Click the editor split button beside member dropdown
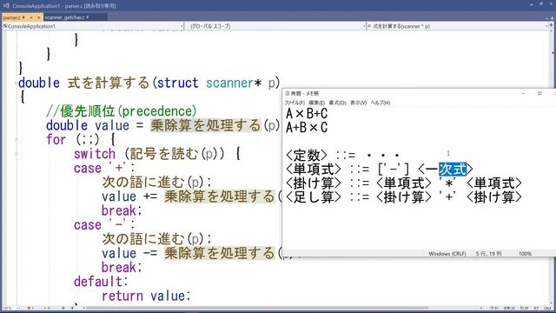556x313 pixels. (x=551, y=26)
